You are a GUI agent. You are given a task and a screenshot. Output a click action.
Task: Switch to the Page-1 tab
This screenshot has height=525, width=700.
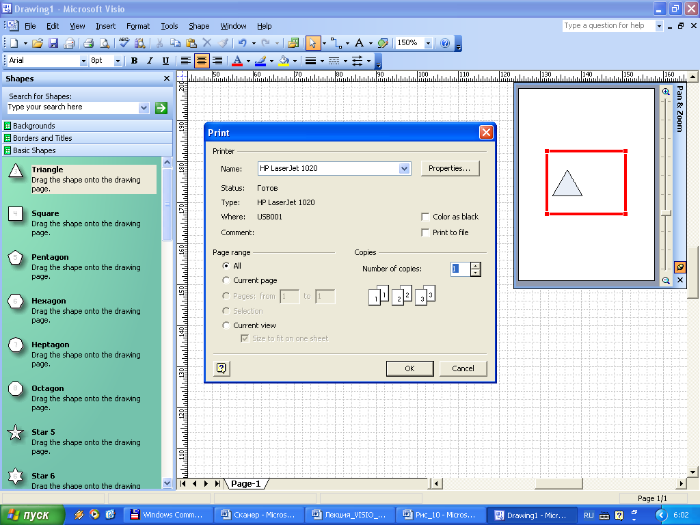click(x=245, y=483)
